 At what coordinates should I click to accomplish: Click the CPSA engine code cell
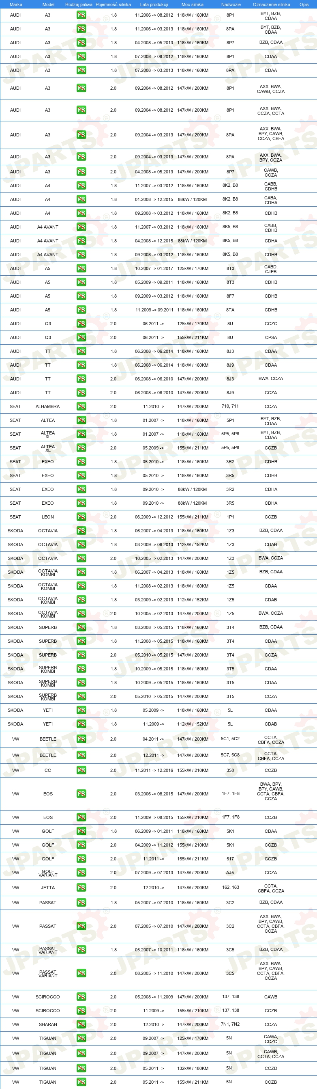(x=271, y=337)
